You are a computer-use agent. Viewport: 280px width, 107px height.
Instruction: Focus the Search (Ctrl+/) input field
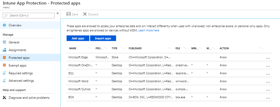click(29, 15)
